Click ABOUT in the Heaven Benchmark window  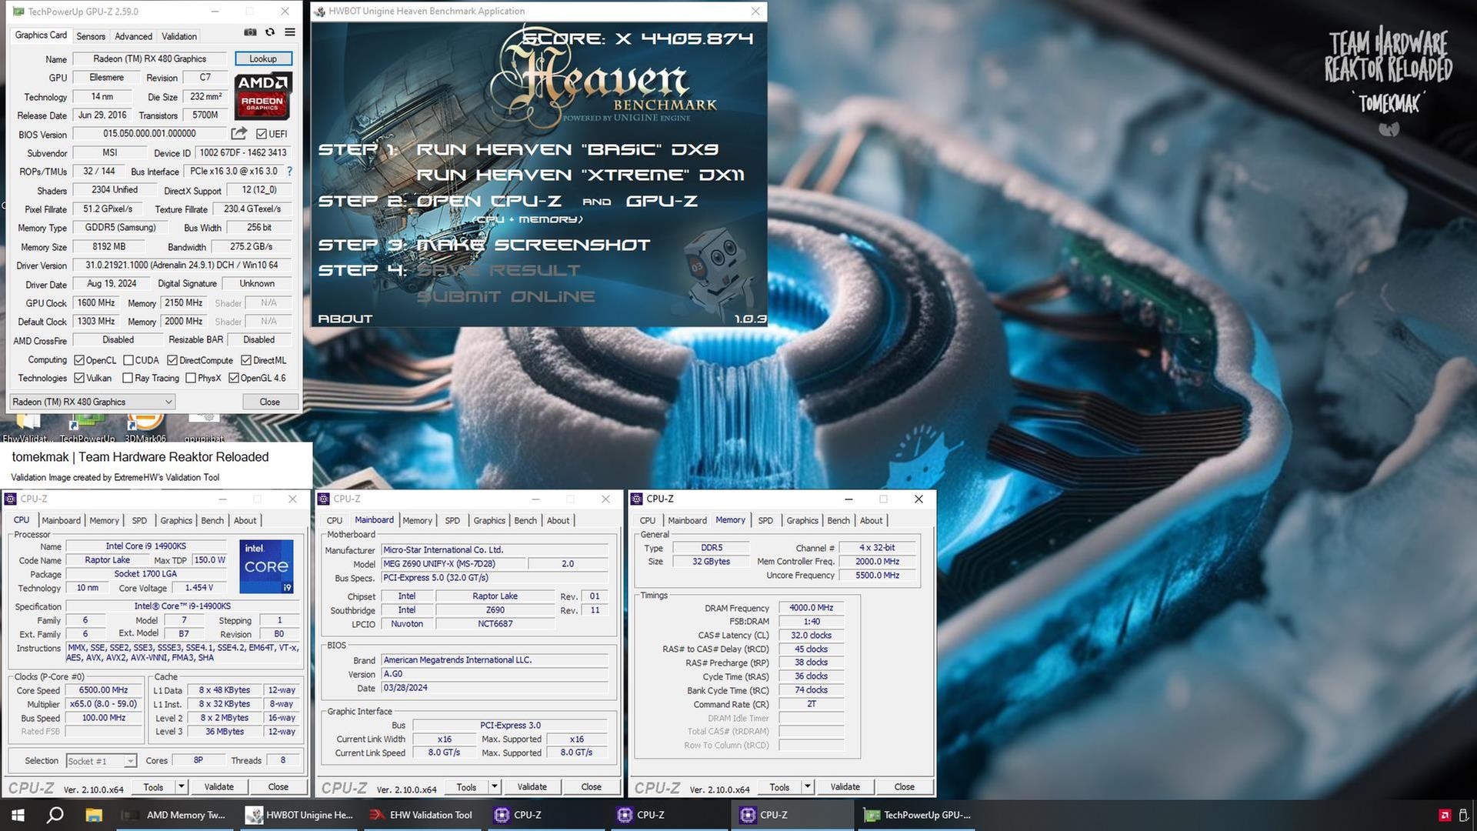[345, 319]
